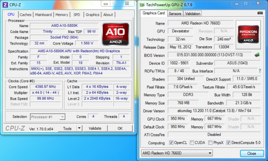268x161 pixels.
Task: Switch to the Memory tab in CPU-Z
Action: point(62,15)
